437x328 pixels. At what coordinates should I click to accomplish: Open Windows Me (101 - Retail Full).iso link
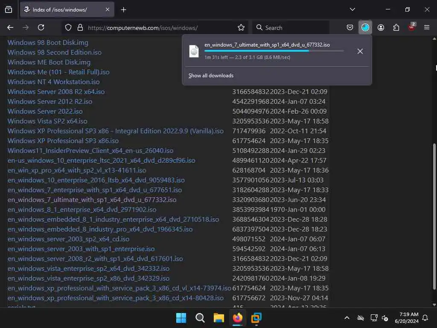coord(58,72)
